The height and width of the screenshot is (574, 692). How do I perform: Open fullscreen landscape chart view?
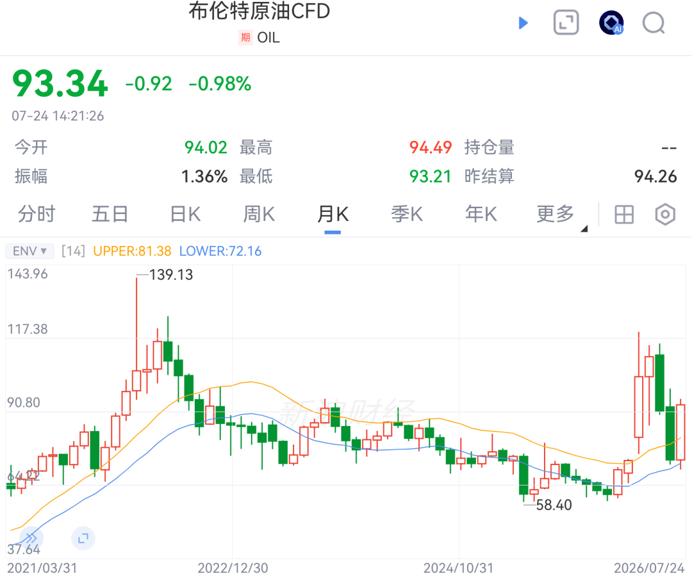pos(566,22)
